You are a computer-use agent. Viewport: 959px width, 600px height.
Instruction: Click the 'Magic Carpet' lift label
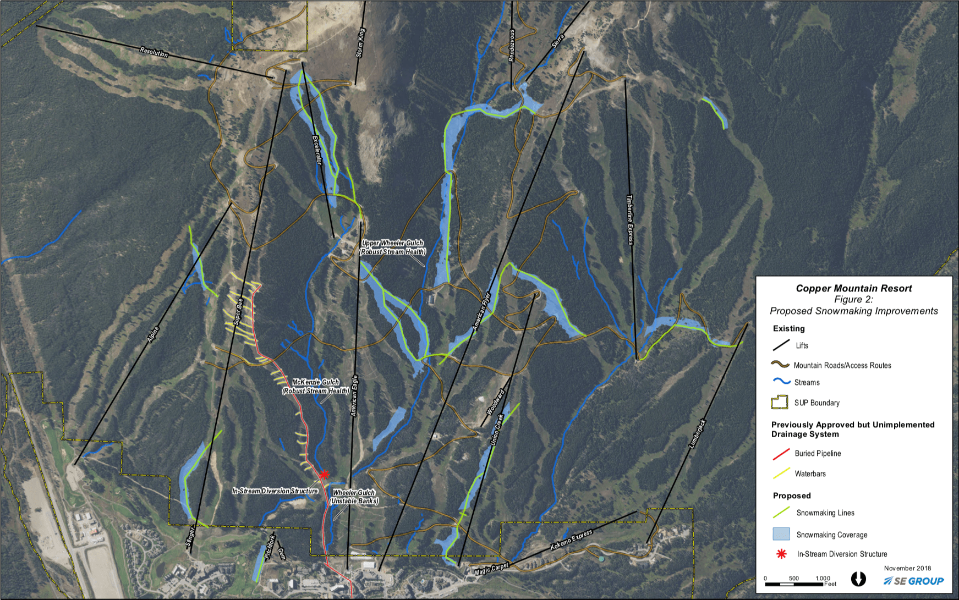(492, 569)
